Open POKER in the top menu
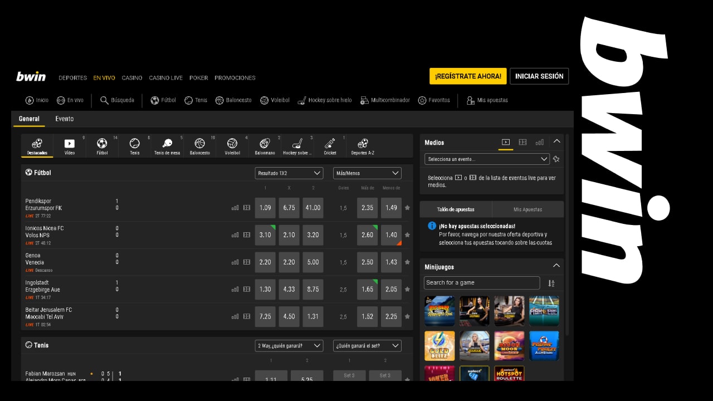Screen dimensions: 713x401 (x=199, y=78)
